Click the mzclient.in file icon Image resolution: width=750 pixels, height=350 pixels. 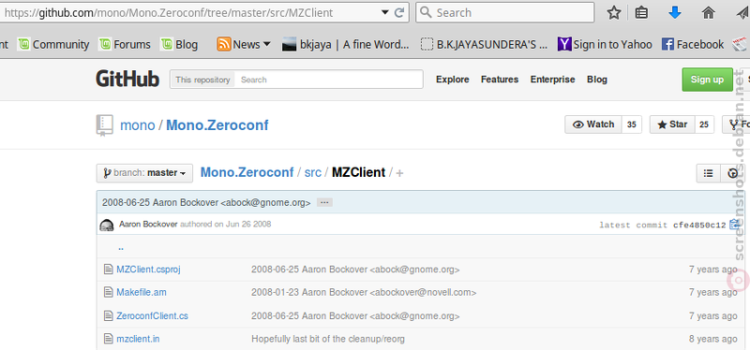point(108,339)
